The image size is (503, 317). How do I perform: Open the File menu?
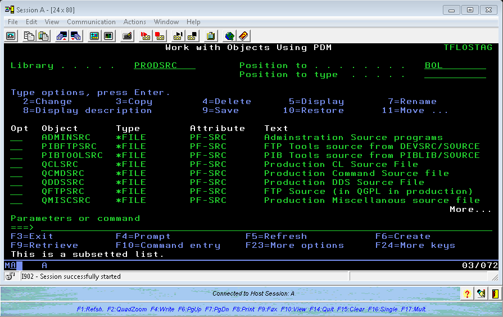point(13,22)
